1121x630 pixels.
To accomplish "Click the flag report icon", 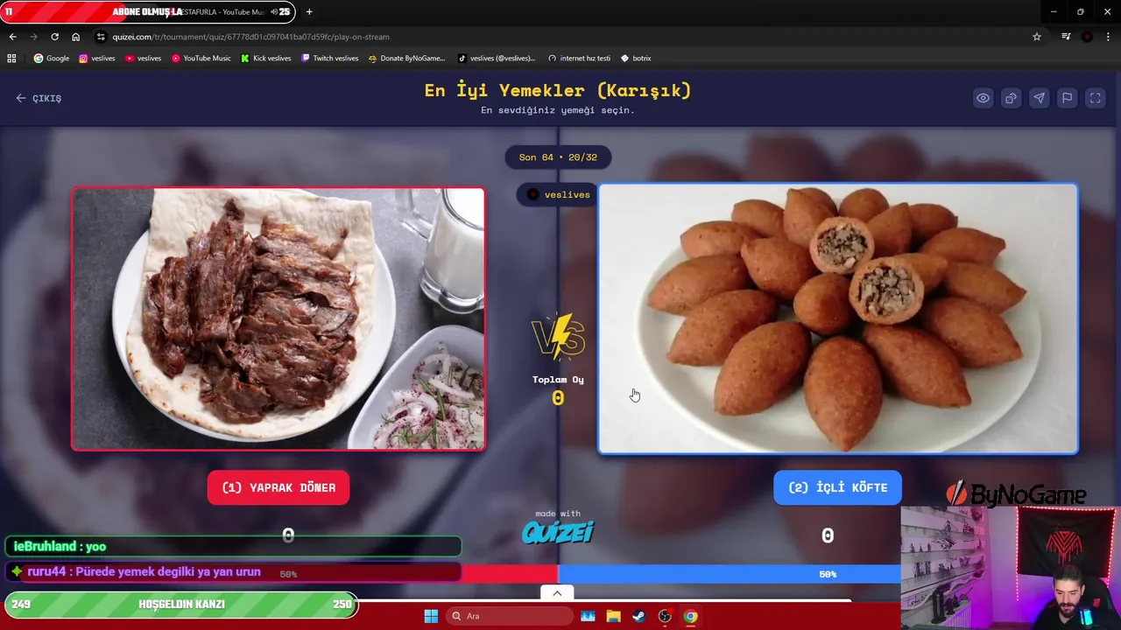I will pyautogui.click(x=1068, y=98).
